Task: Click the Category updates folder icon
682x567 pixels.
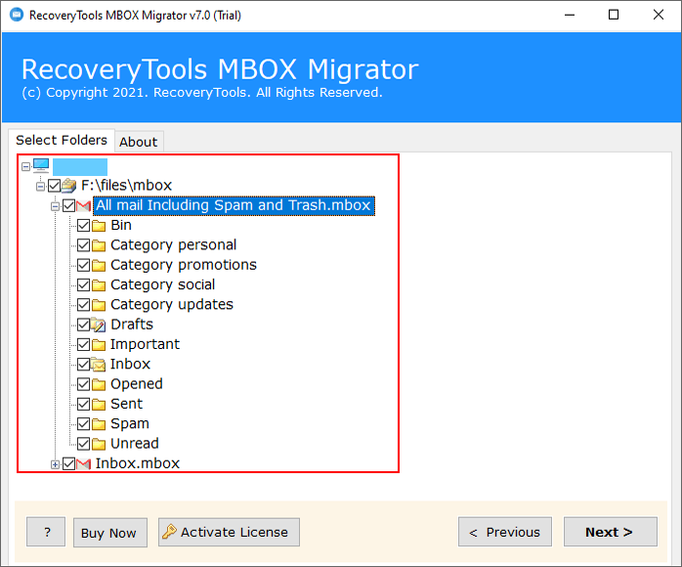Action: point(99,305)
